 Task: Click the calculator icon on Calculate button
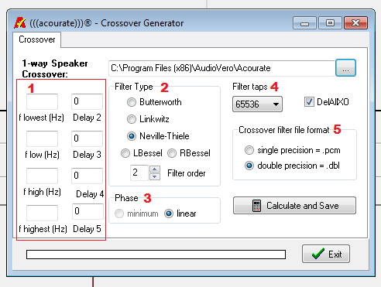[x=256, y=206]
